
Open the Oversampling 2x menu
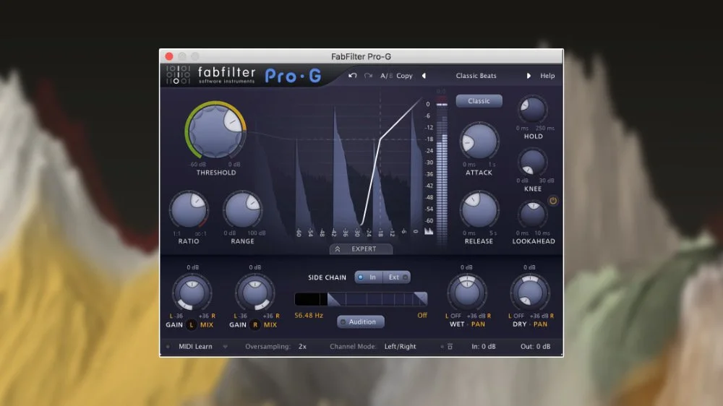pos(302,347)
